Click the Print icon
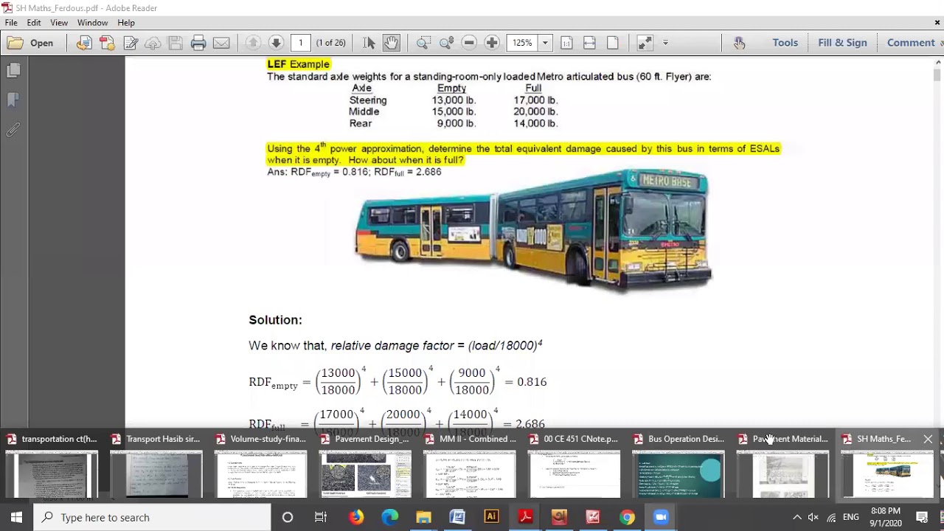944x531 pixels. (198, 43)
